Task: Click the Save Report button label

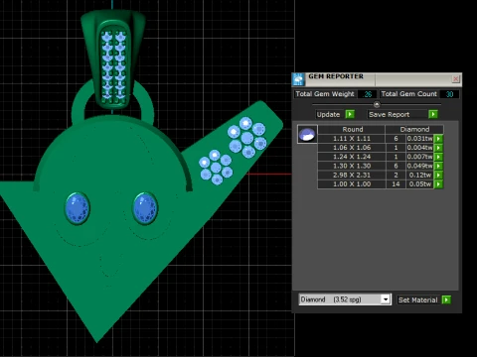Action: point(390,114)
